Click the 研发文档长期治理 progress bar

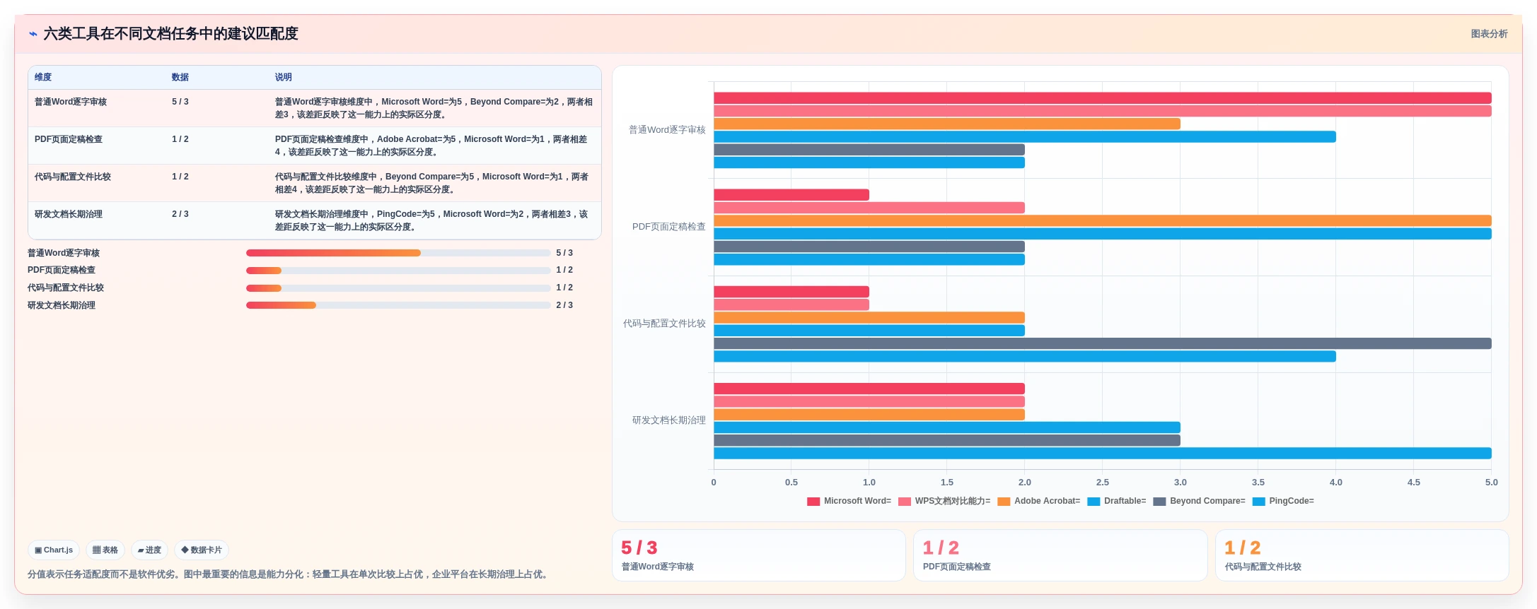[398, 305]
